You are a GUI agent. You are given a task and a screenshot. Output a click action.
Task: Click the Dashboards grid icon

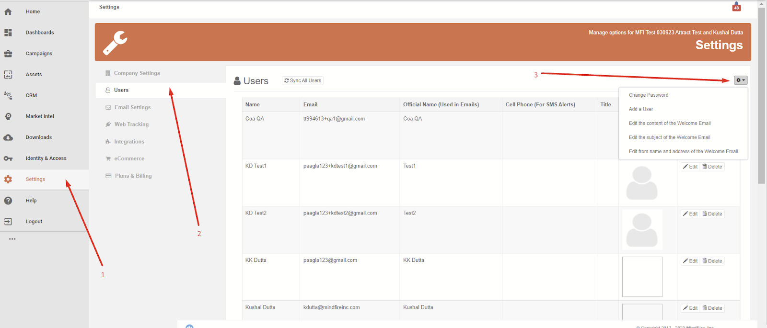(x=8, y=33)
